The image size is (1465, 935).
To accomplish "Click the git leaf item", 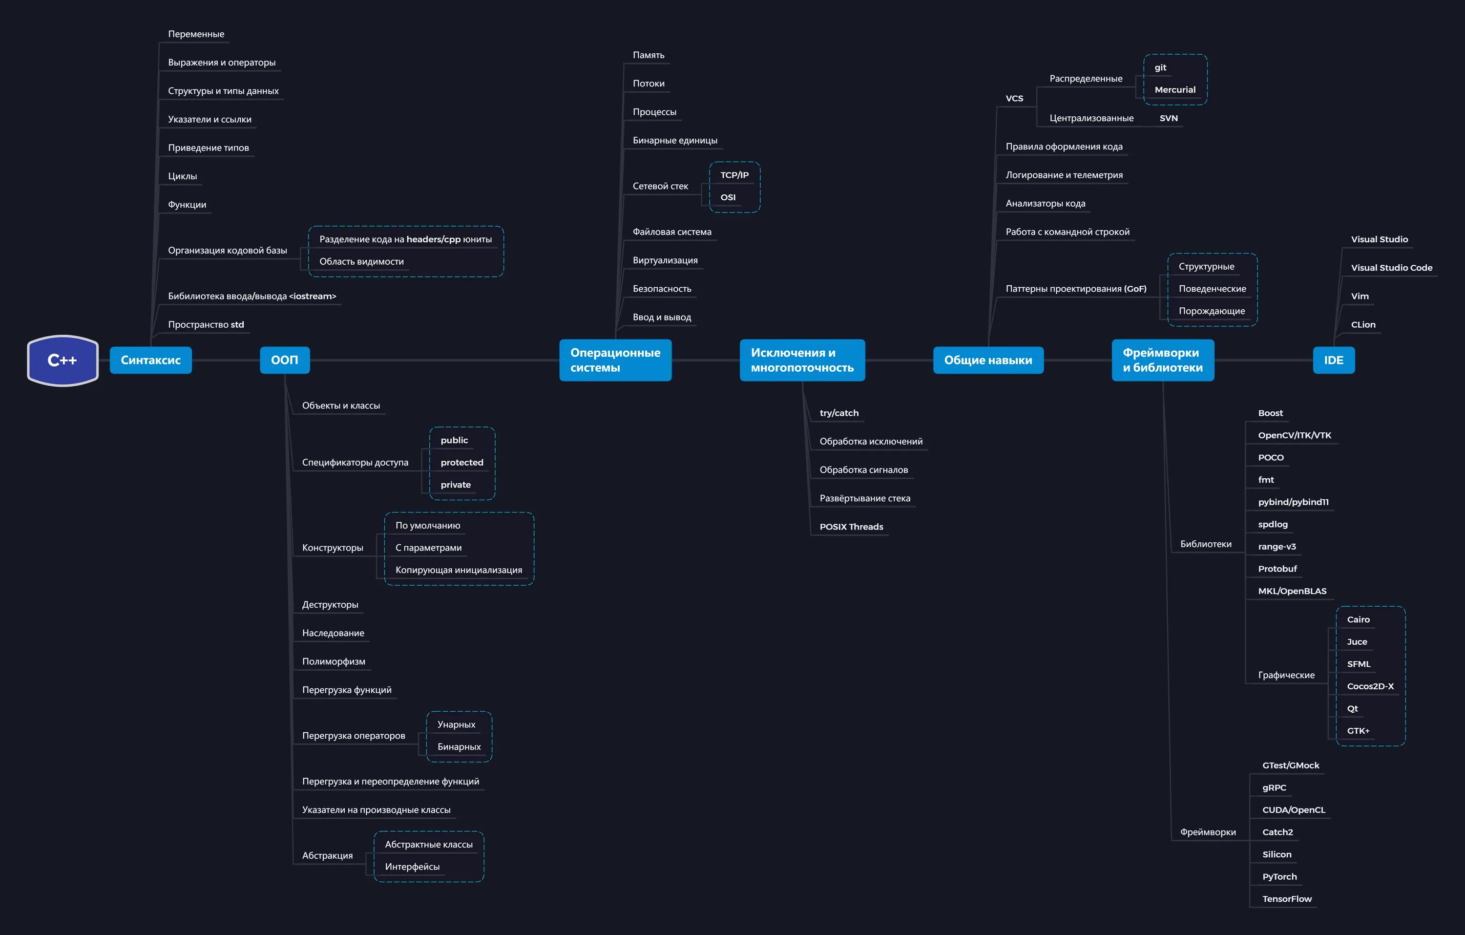I will click(x=1160, y=67).
